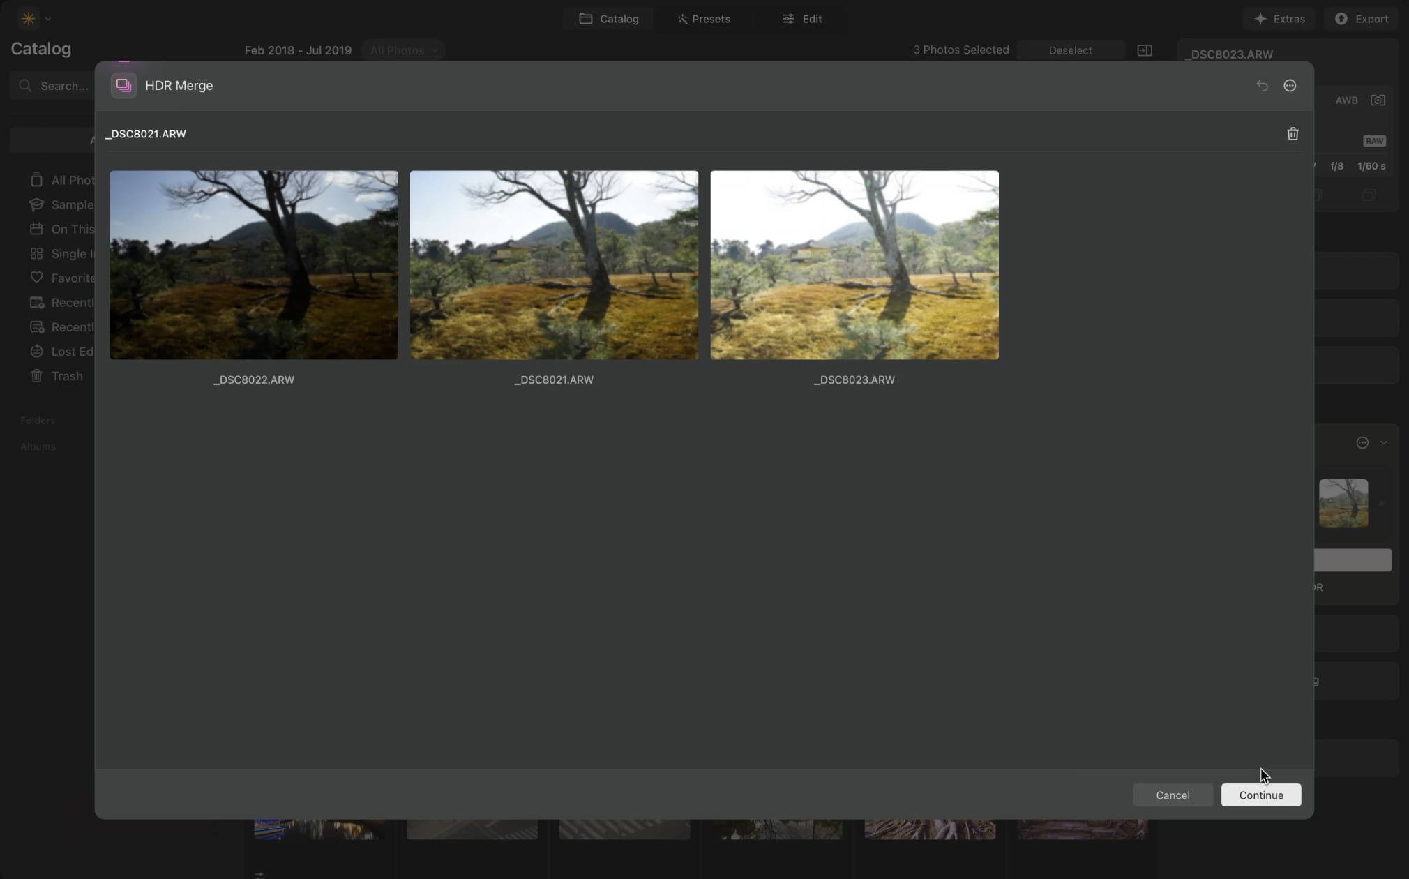Select the _DSC8022.ARW thumbnail
The width and height of the screenshot is (1409, 879).
[254, 265]
